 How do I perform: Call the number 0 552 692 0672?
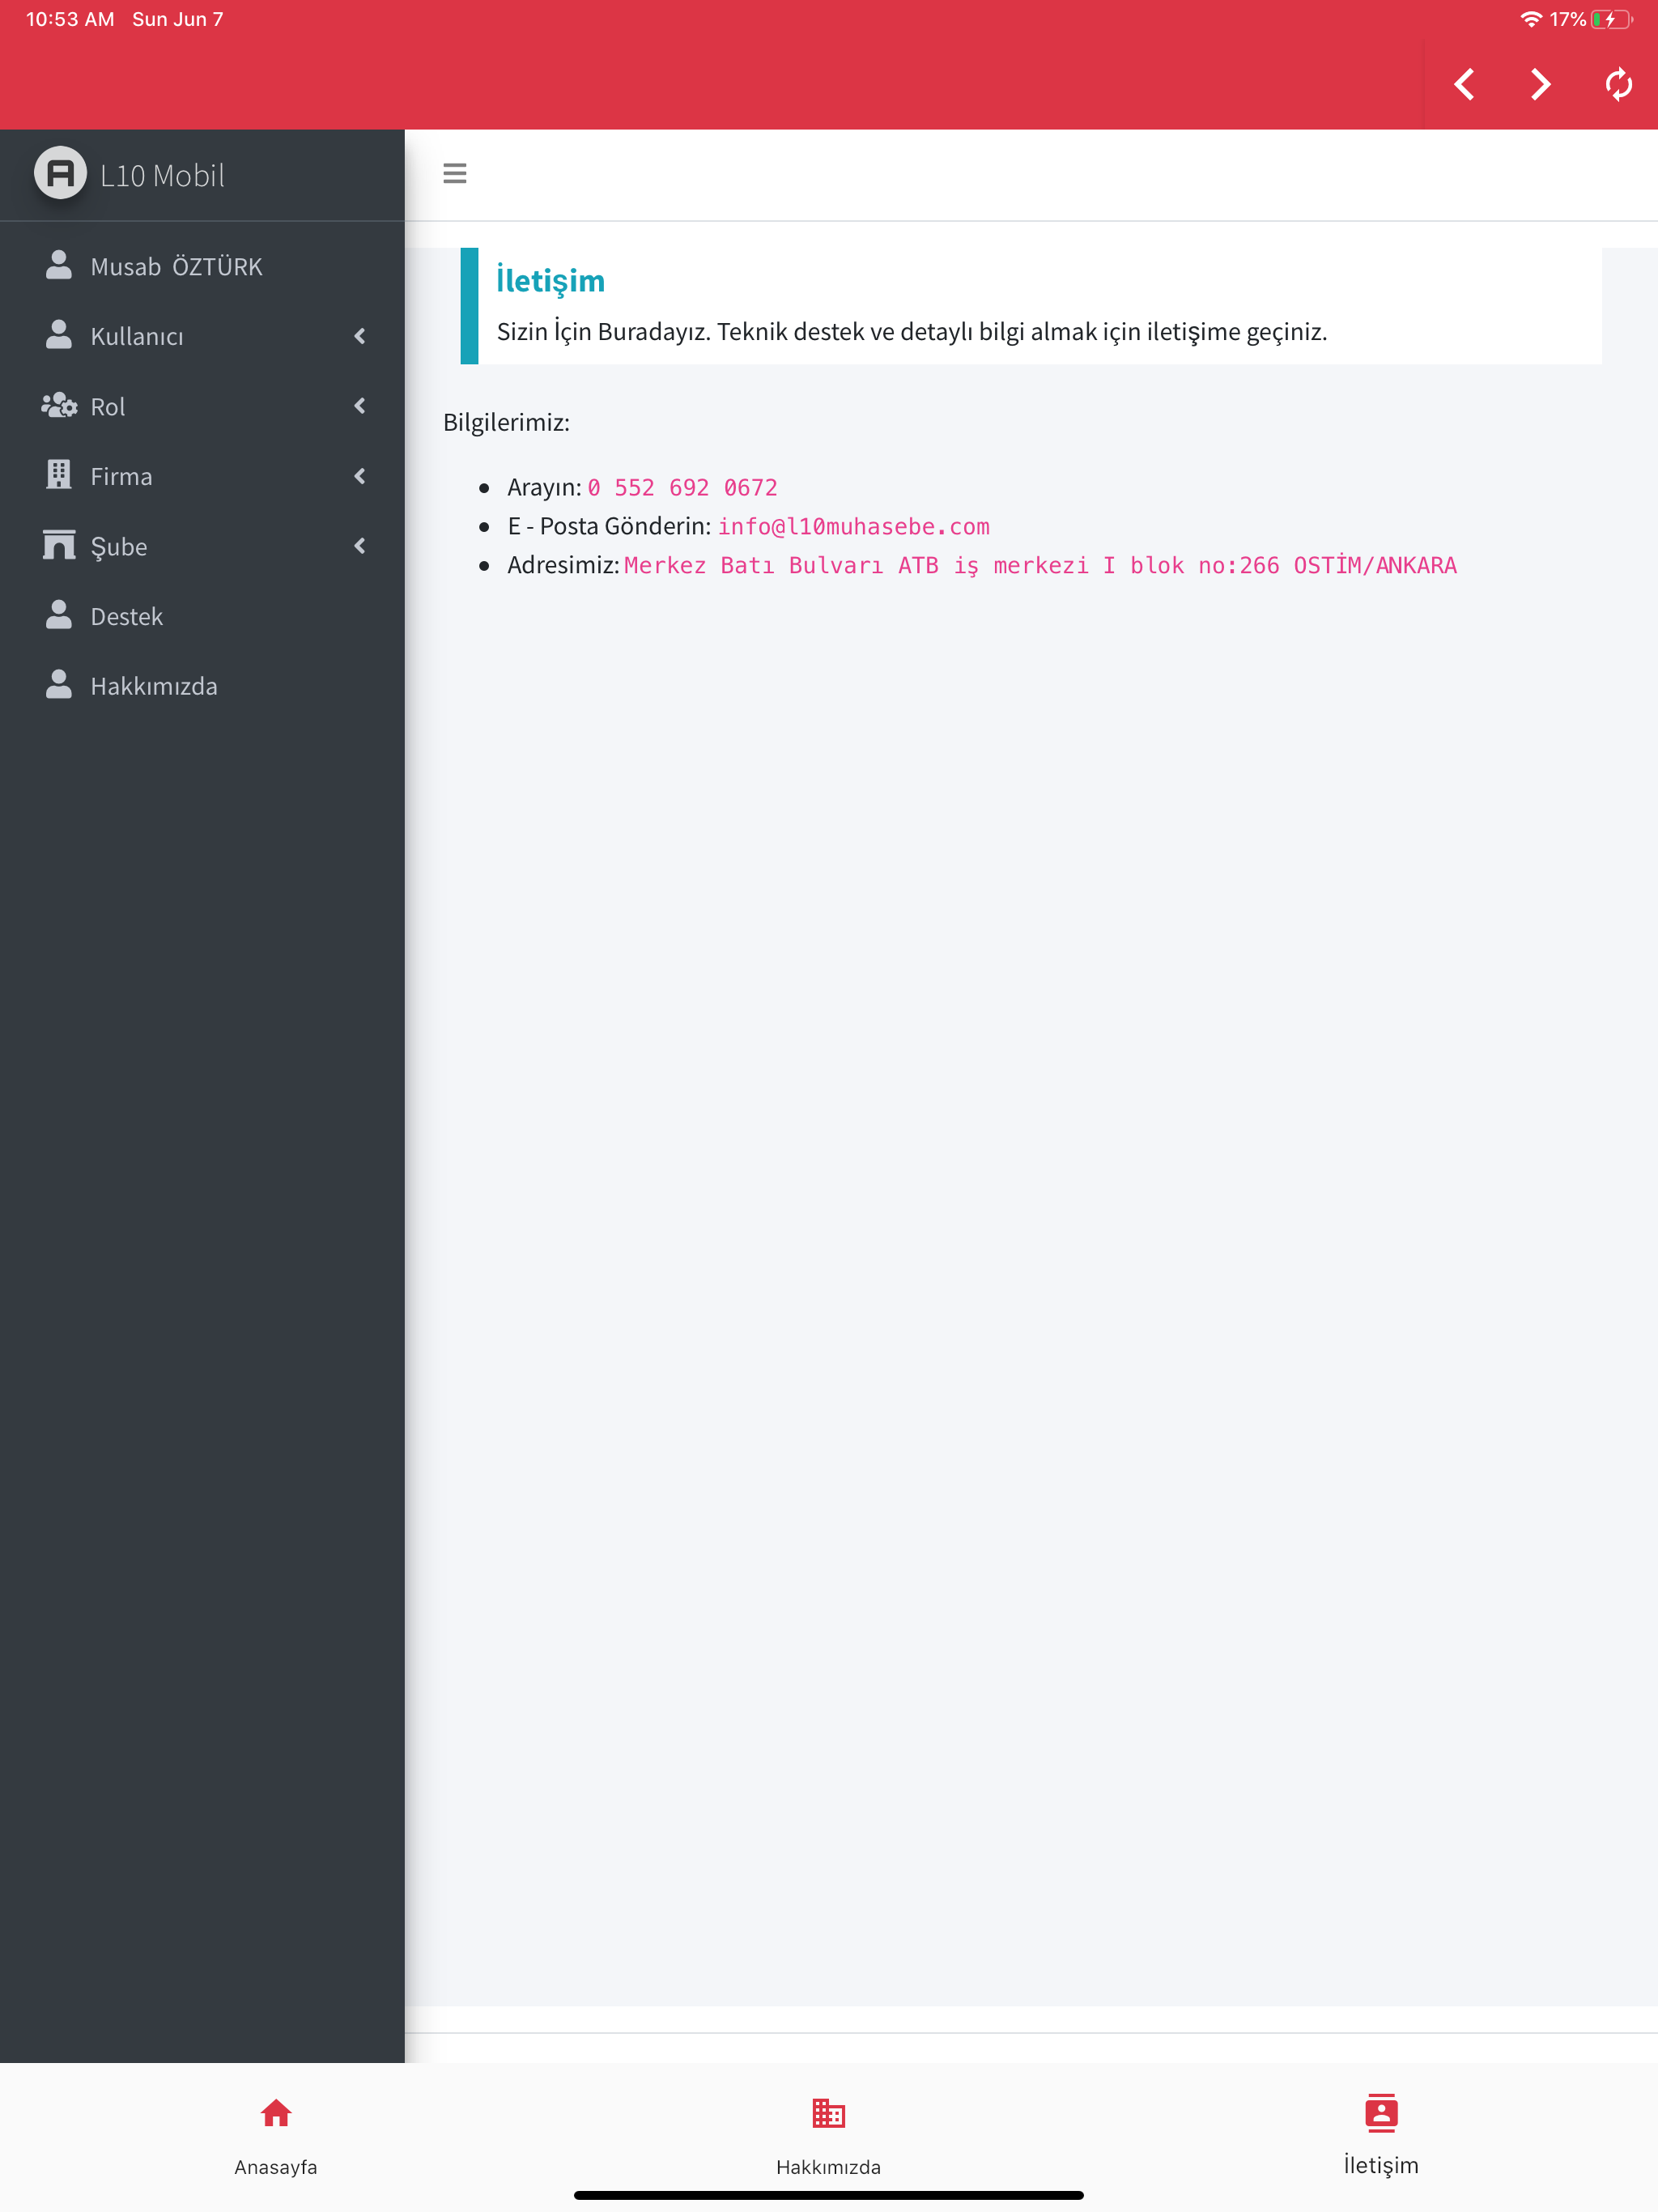coord(683,488)
